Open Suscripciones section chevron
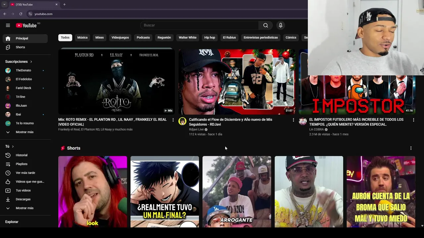The height and width of the screenshot is (238, 424). tap(31, 62)
